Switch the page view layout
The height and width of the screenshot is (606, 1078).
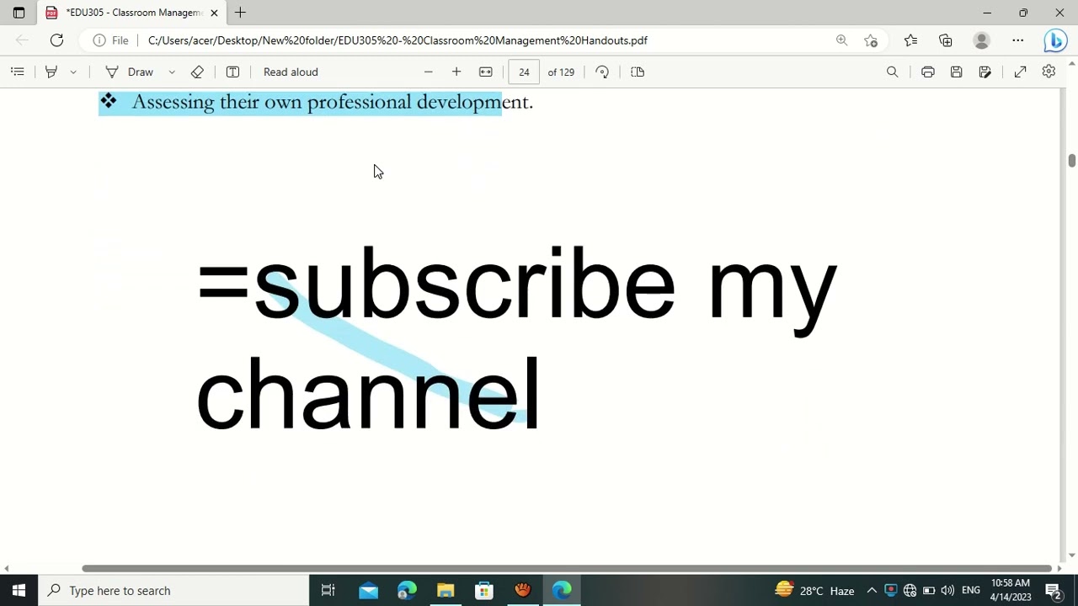coord(638,72)
